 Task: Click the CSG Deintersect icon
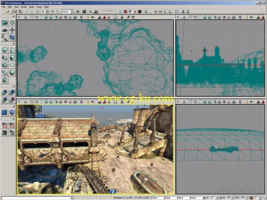click(12, 100)
